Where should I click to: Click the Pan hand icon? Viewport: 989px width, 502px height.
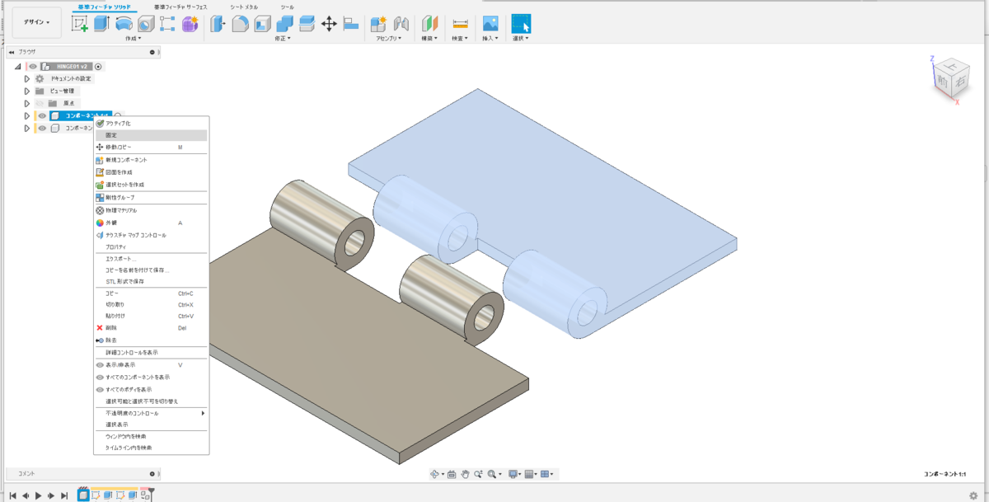[x=465, y=474]
